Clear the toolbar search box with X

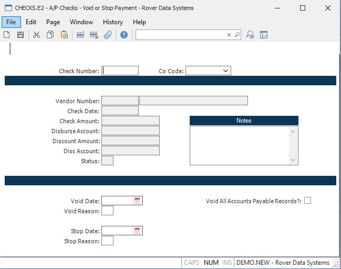coord(229,35)
